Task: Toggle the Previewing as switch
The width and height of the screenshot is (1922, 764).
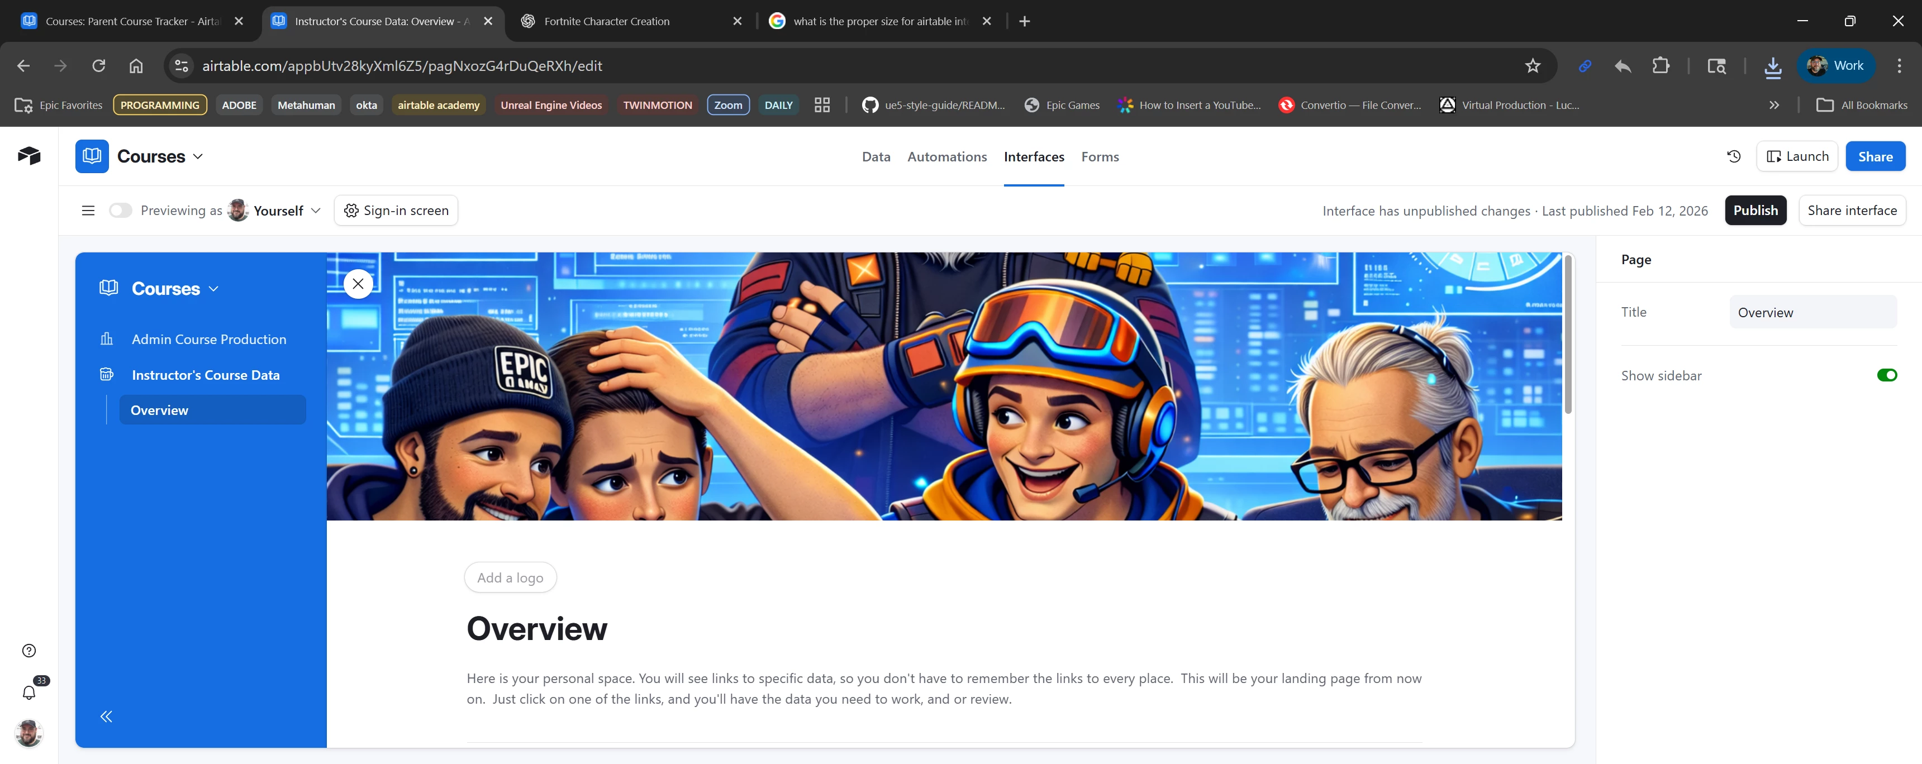Action: [x=120, y=211]
